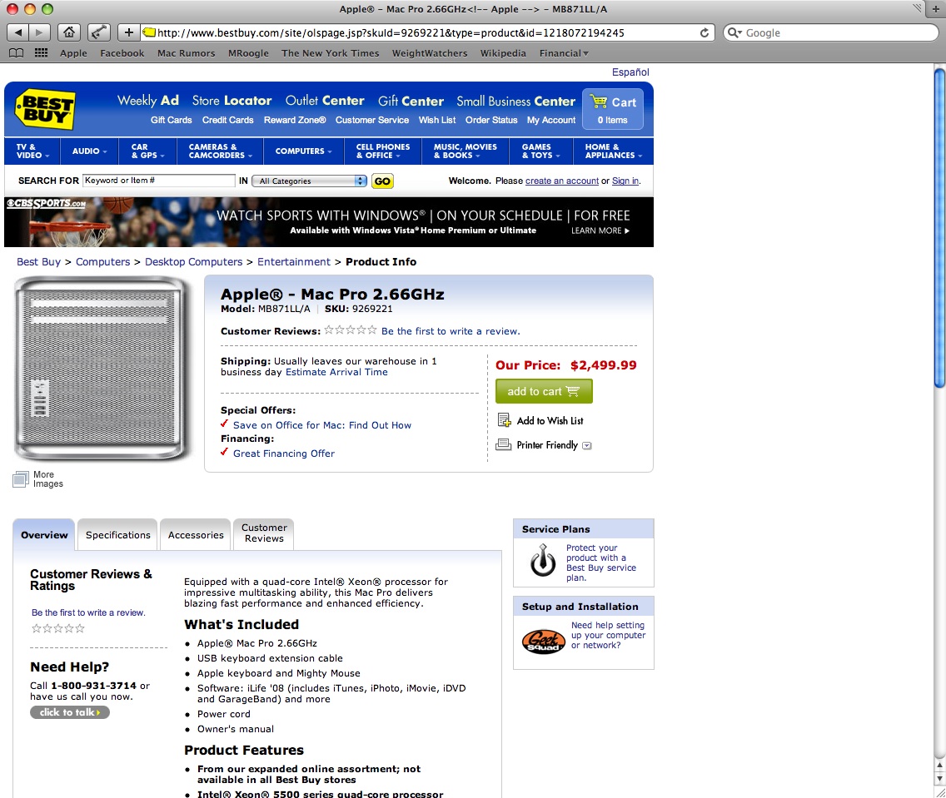Image resolution: width=946 pixels, height=798 pixels.
Task: Click the rating stars under Customer Reviews & Ratings
Action: tap(58, 628)
